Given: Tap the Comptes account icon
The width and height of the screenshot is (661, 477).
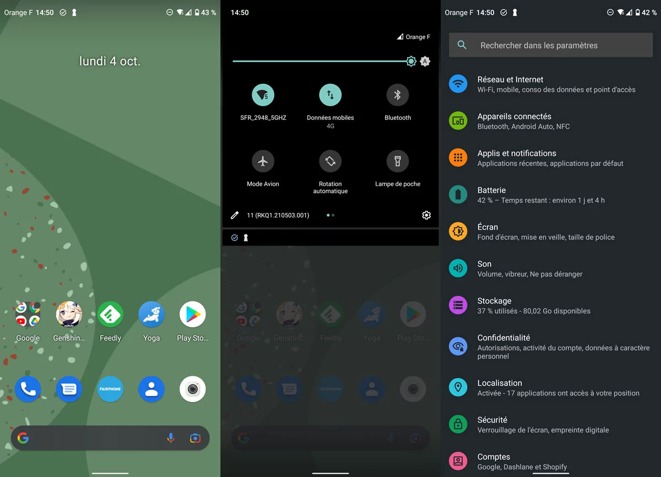Looking at the screenshot, I should pos(458,461).
